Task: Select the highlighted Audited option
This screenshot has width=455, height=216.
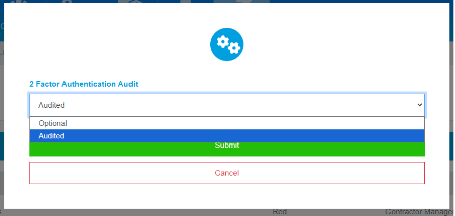Action: click(227, 135)
